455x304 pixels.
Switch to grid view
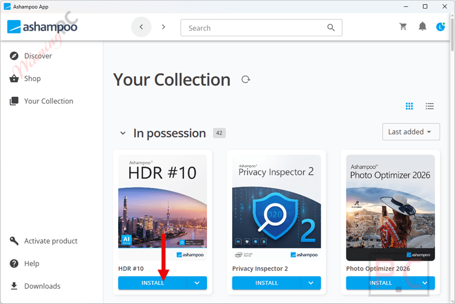point(409,106)
